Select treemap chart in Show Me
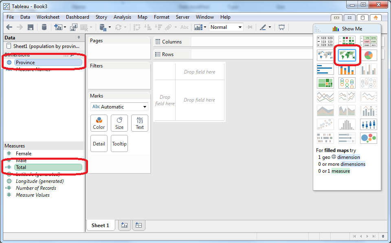The image size is (391, 243). (x=325, y=83)
